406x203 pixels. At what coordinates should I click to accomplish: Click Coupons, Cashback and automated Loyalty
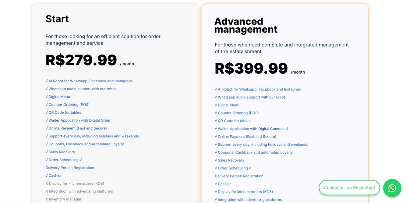[x=254, y=153]
